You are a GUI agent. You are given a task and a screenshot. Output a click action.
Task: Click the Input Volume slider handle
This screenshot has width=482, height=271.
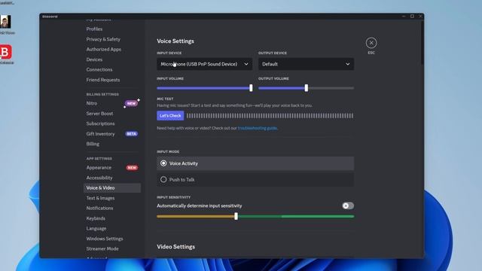[x=251, y=88]
